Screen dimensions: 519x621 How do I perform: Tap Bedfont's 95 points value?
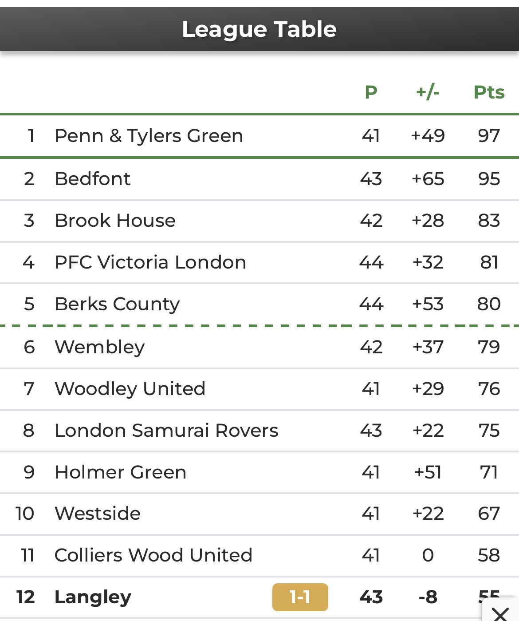click(489, 179)
